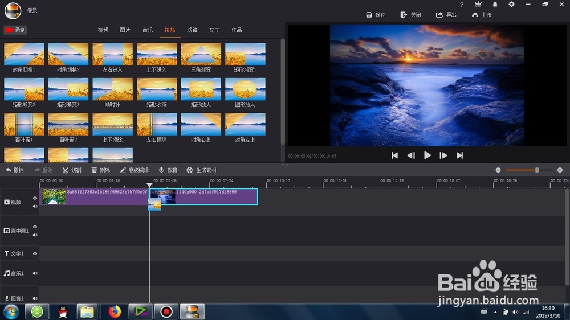Pick the 对角左上 transition

245,124
